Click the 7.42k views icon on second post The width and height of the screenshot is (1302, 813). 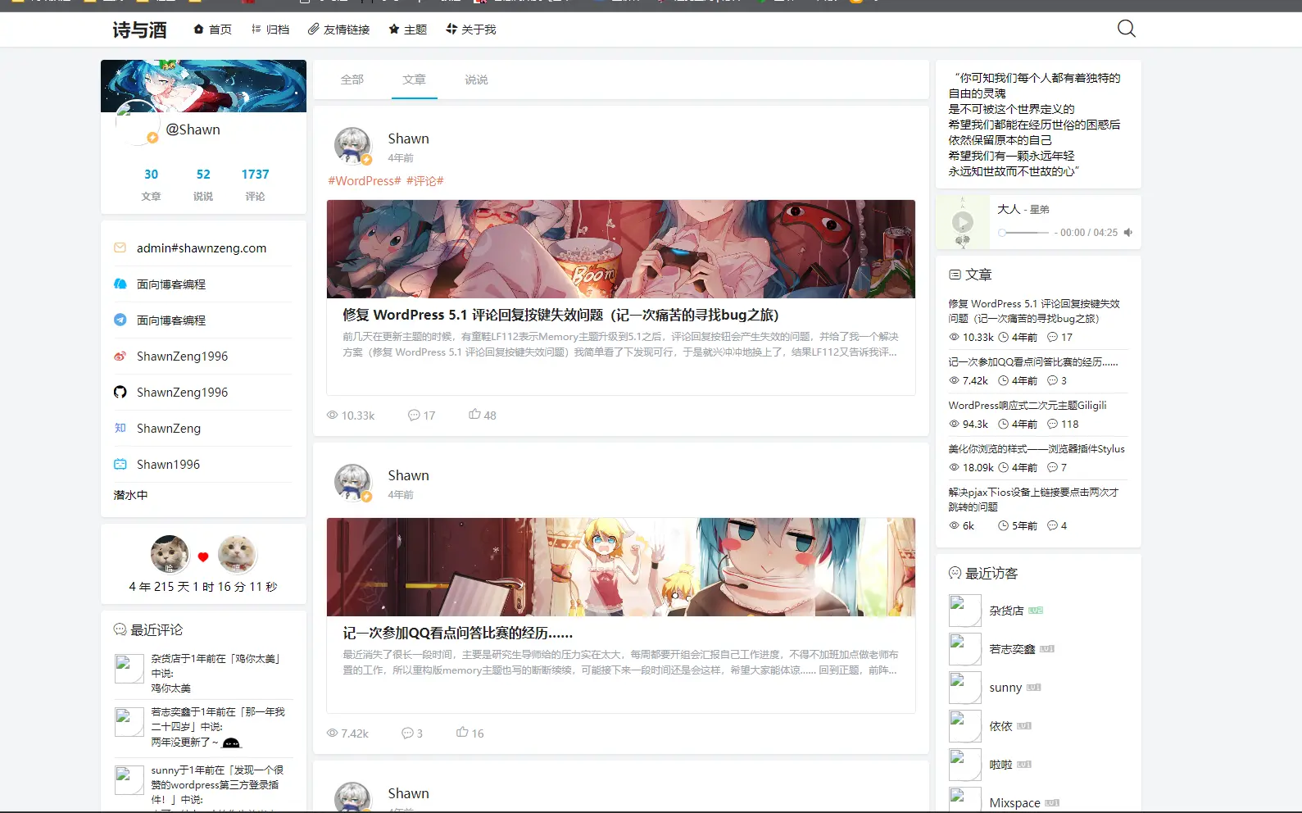332,734
